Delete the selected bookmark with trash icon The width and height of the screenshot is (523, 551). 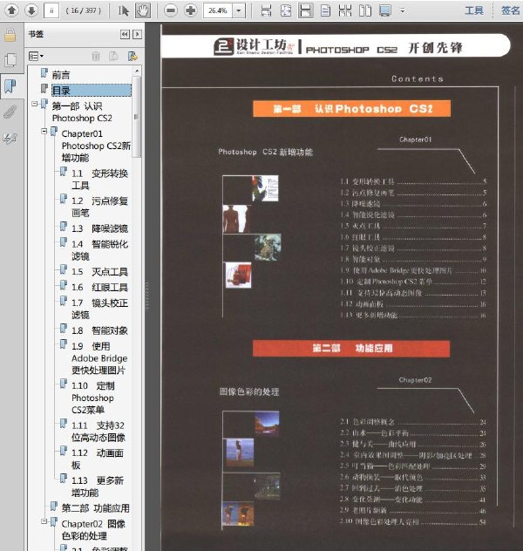(96, 56)
